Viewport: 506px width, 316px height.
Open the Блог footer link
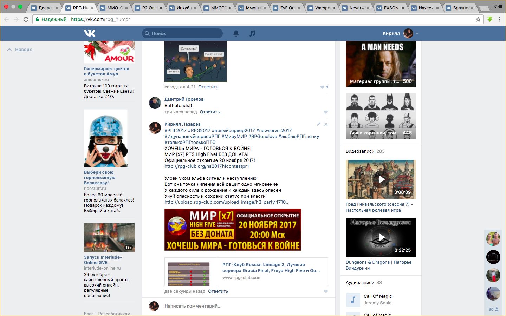pyautogui.click(x=89, y=314)
